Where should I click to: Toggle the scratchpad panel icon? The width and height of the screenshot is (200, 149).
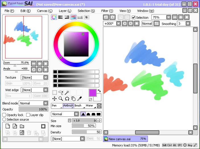pos(86,17)
